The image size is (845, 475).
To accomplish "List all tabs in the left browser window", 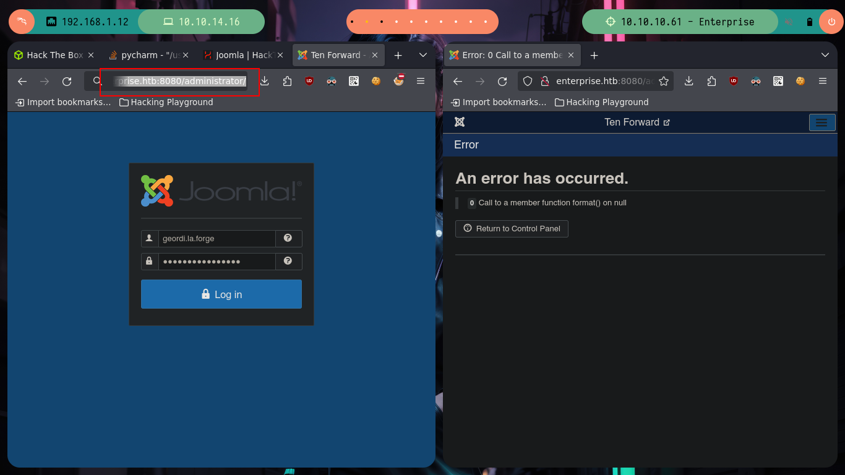I will point(423,55).
